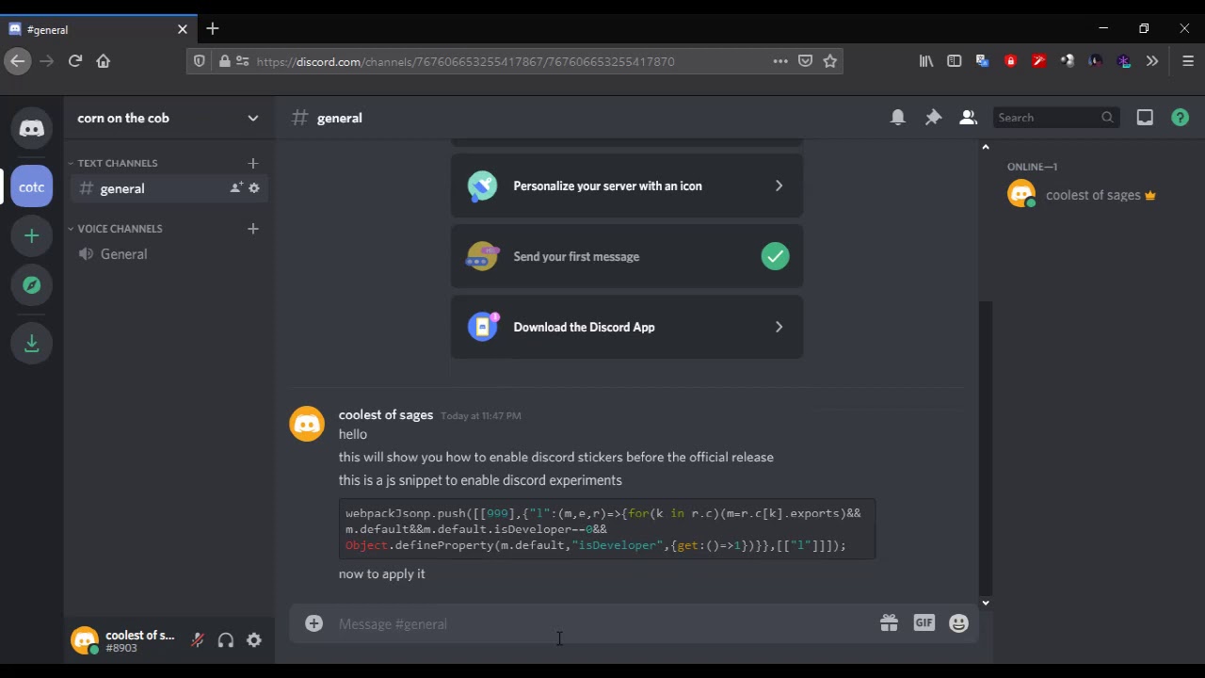Reload the page with refresh button
The image size is (1205, 678).
click(75, 61)
